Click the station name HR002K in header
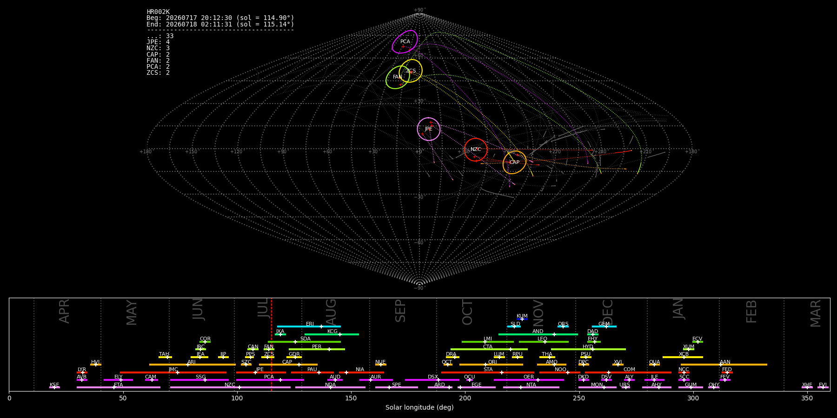 pos(158,12)
